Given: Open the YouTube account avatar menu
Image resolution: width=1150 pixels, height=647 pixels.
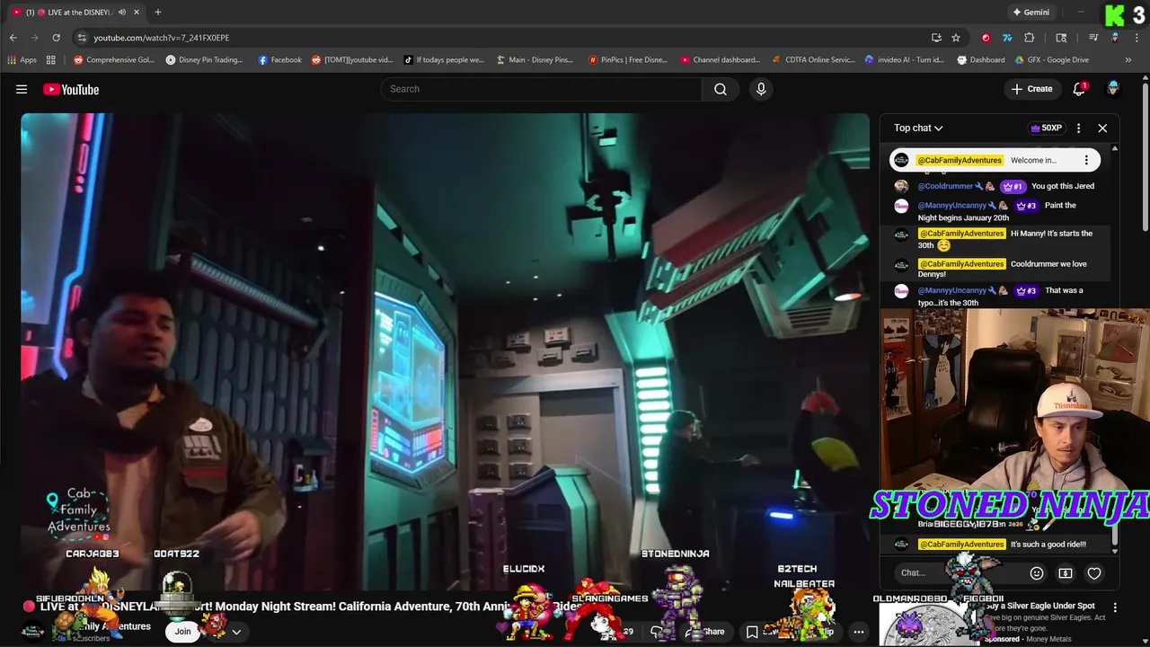Looking at the screenshot, I should [1113, 89].
